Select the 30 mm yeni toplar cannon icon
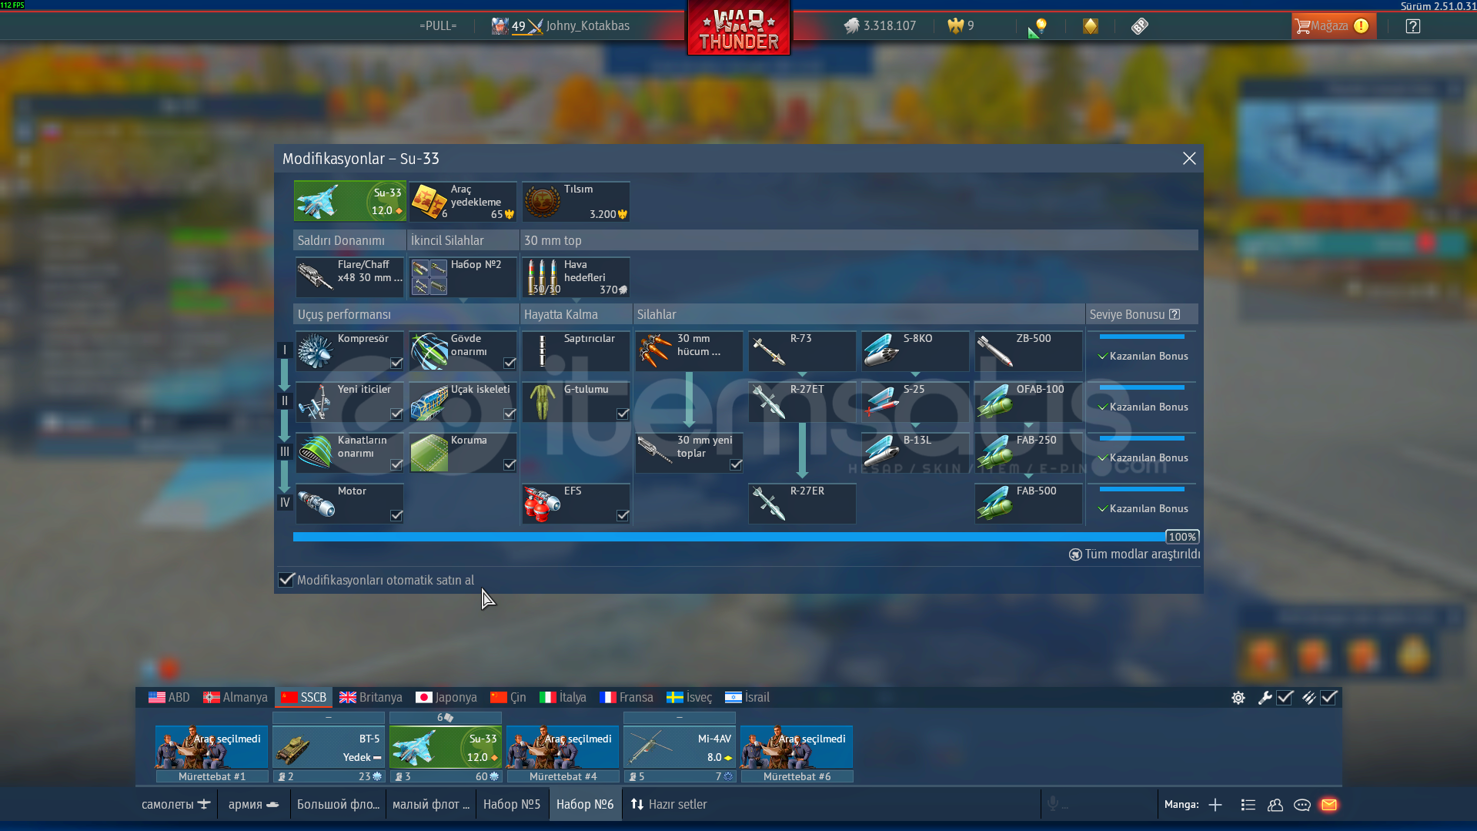The width and height of the screenshot is (1477, 831). pyautogui.click(x=655, y=449)
